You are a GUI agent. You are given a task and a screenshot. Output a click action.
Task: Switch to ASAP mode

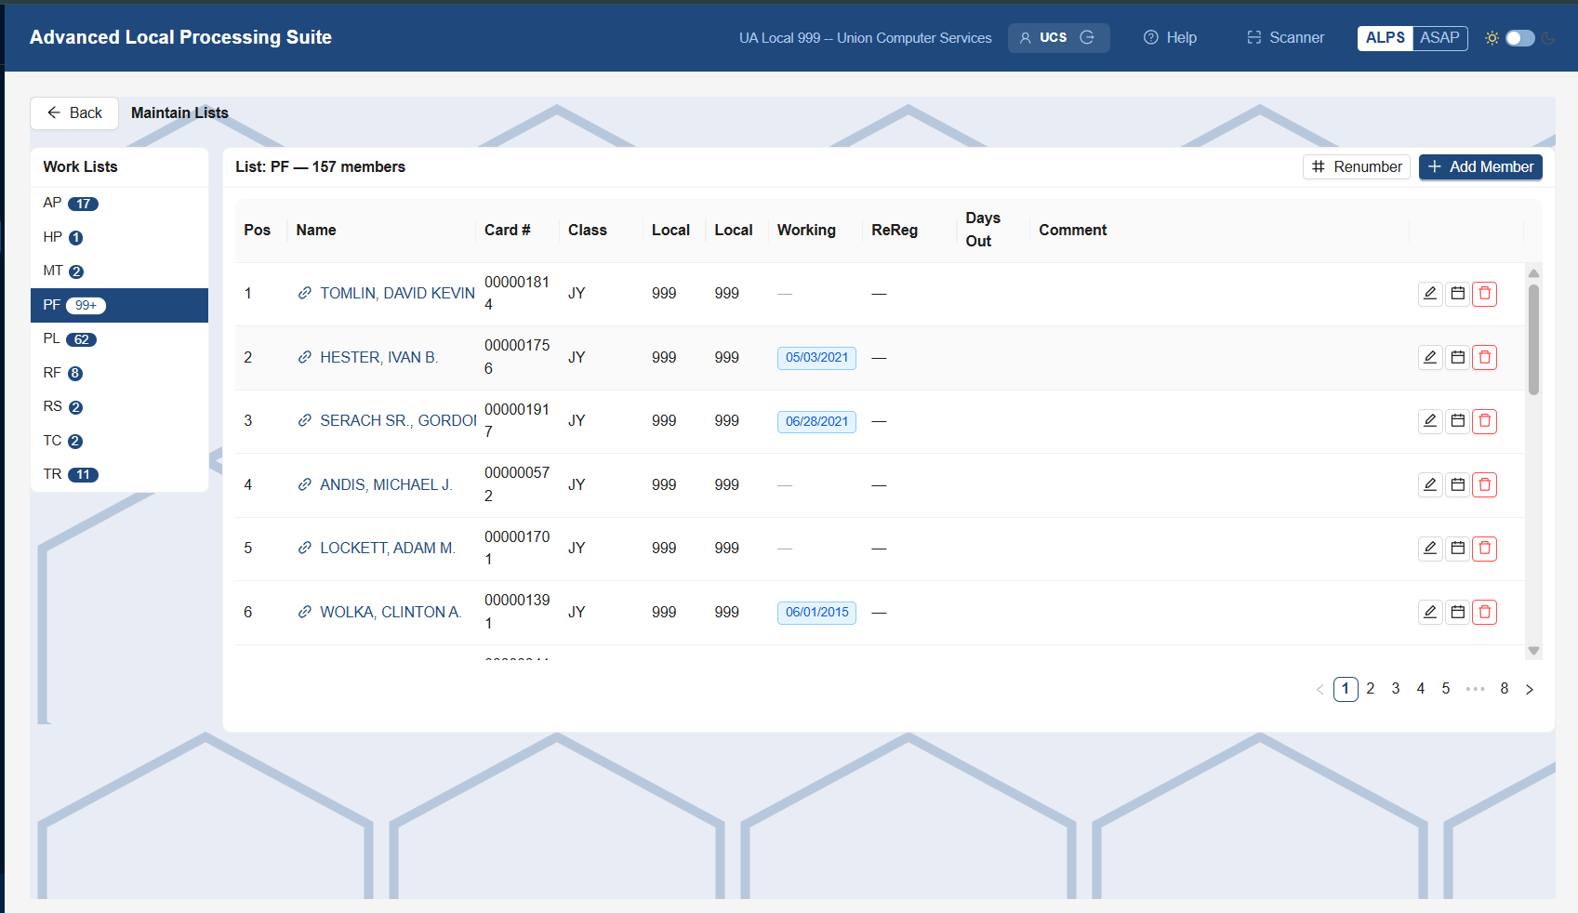pos(1439,38)
